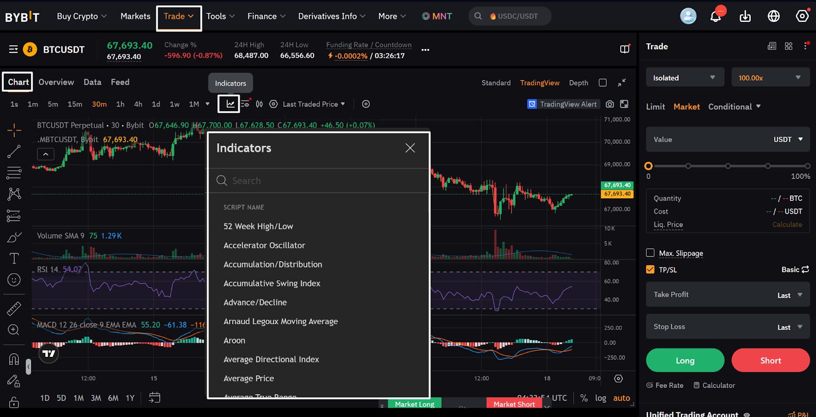Viewport: 816px width, 417px height.
Task: Select the trend line drawing tool
Action: [14, 151]
